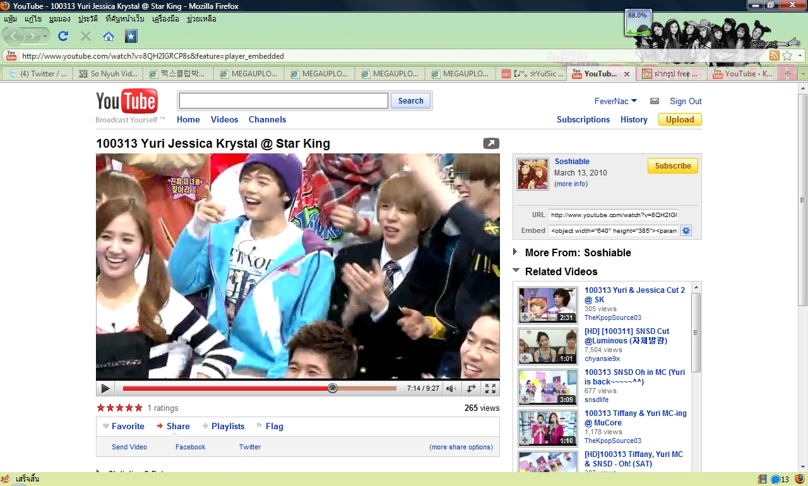
Task: Focus the YouTube search input field
Action: point(283,101)
